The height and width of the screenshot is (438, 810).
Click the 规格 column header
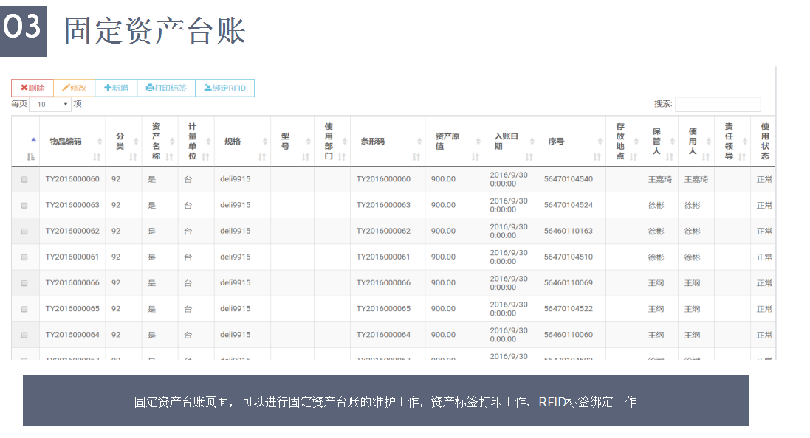[x=233, y=141]
